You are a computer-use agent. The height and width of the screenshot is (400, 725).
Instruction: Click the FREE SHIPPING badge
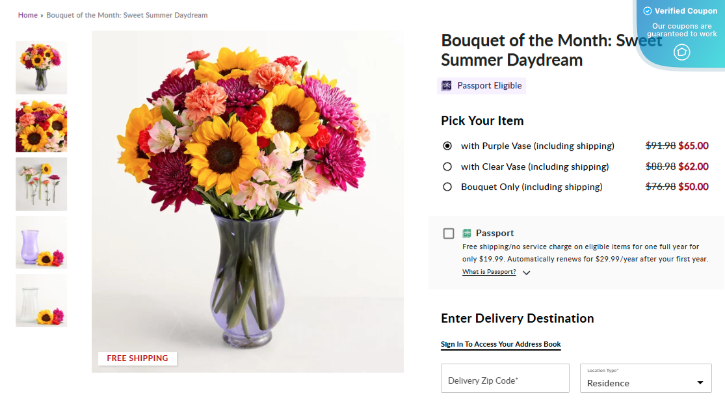point(137,358)
